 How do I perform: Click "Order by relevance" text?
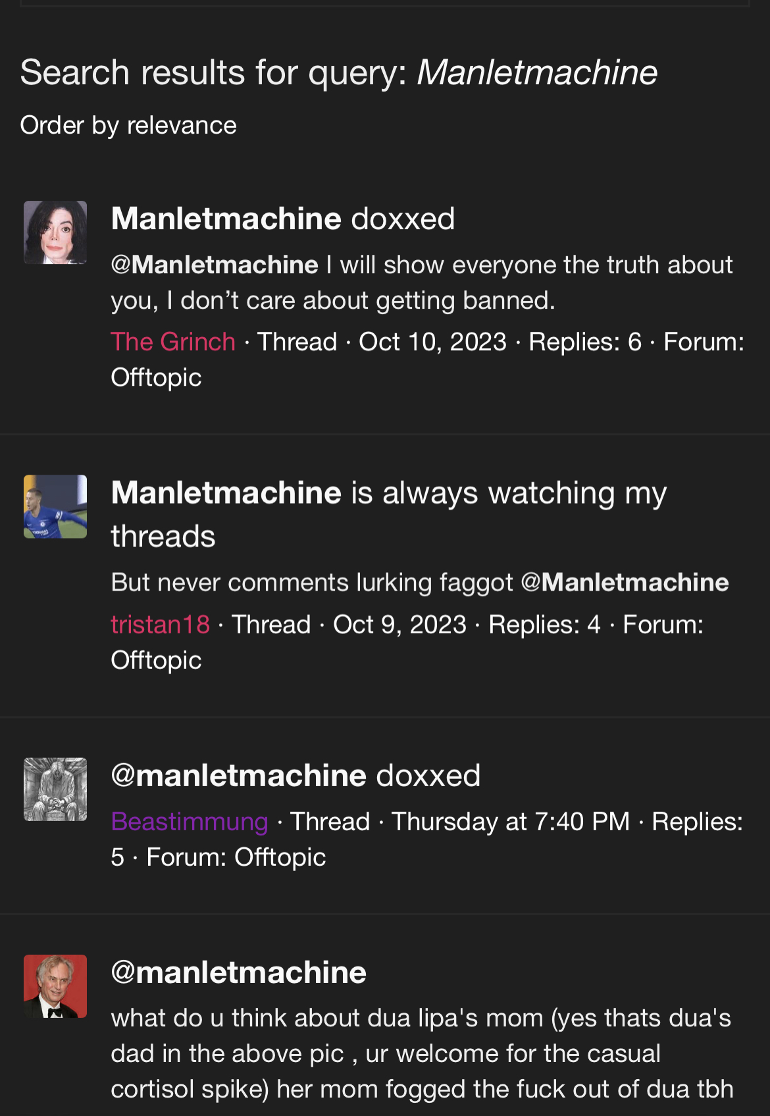pos(128,125)
